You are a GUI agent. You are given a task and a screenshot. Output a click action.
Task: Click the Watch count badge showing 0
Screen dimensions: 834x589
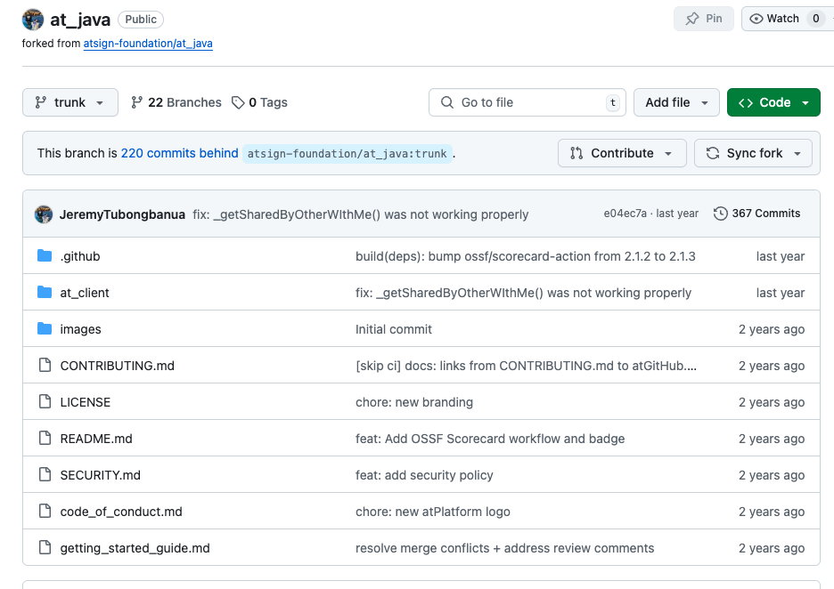coord(815,19)
